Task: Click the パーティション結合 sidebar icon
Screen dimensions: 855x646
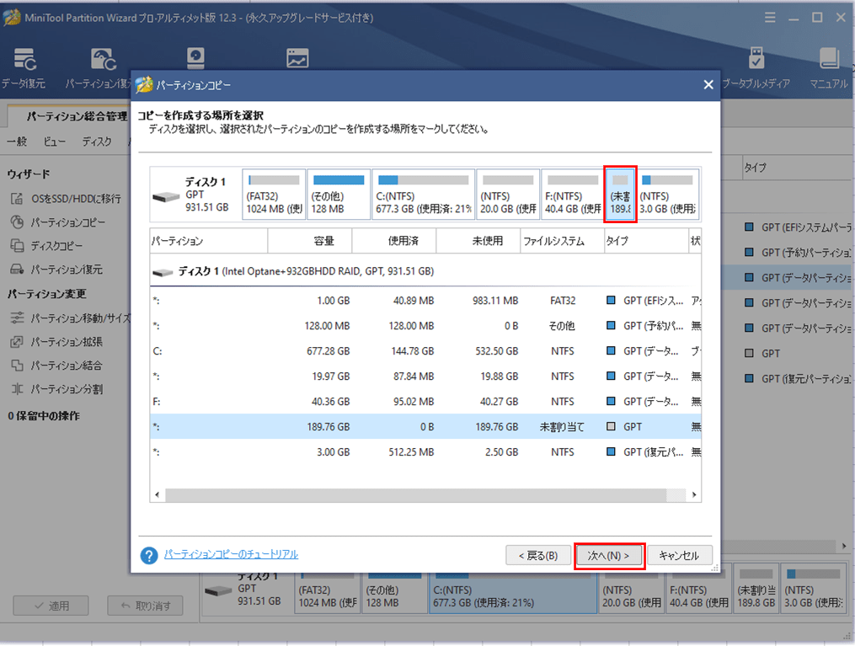Action: click(x=17, y=366)
